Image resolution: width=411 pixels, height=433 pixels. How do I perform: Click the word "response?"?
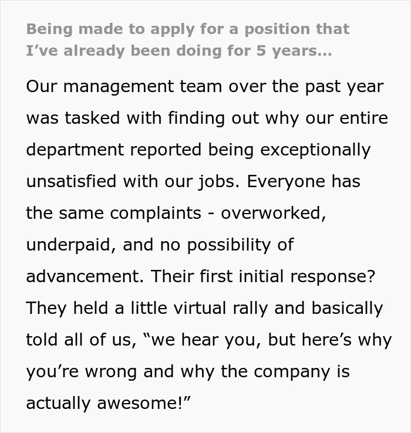tap(332, 277)
